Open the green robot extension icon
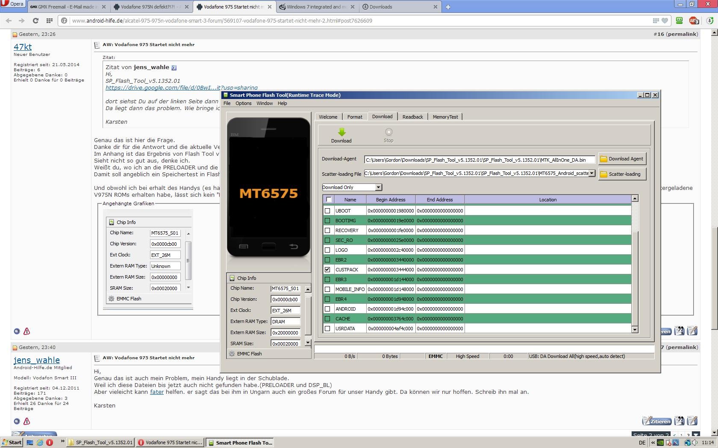 (679, 20)
